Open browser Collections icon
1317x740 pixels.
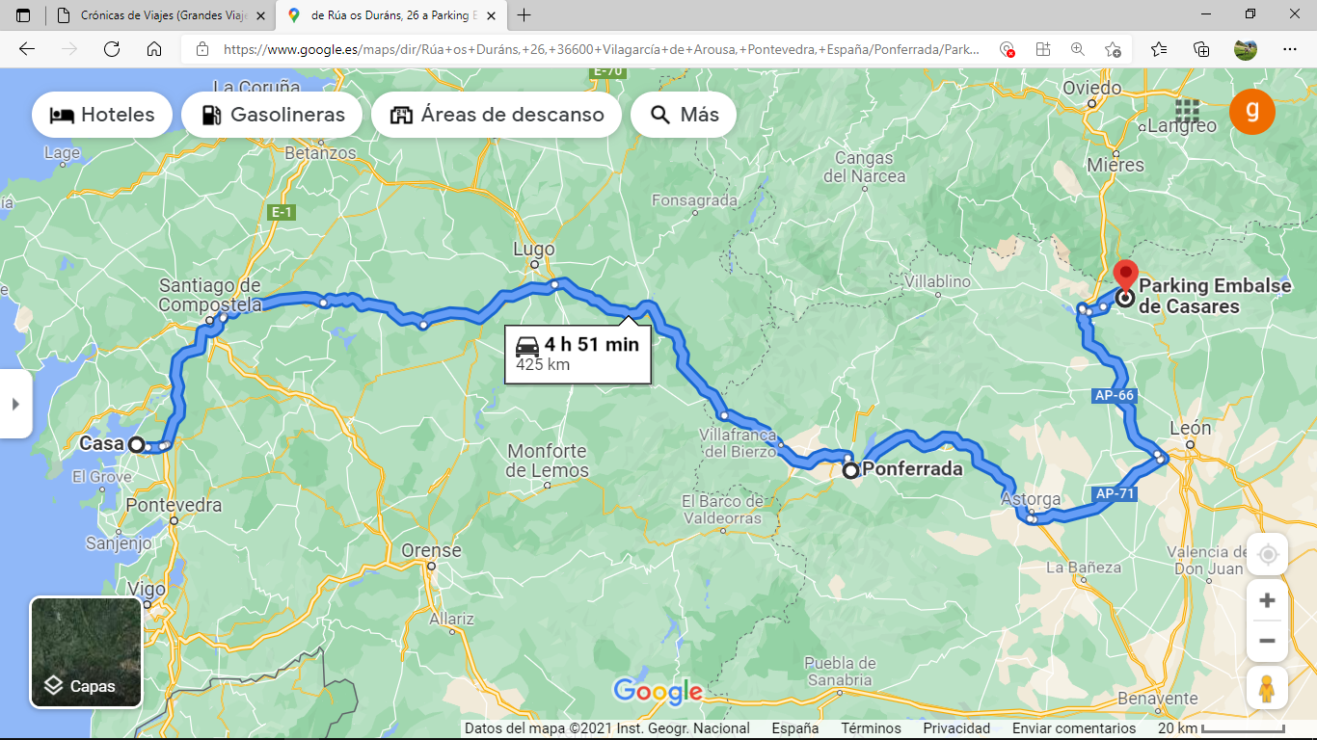[x=1201, y=49]
